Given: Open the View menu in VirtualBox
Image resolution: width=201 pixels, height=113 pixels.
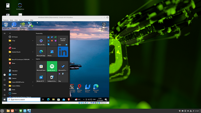Looking at the screenshot, I should [x=16, y=20].
